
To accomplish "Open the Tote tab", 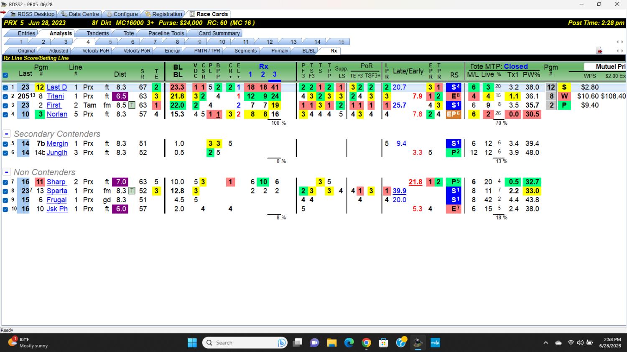I will [129, 33].
